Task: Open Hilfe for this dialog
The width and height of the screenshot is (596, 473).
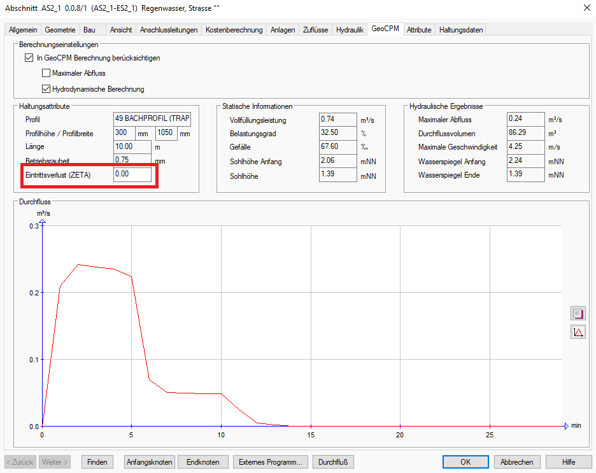Action: tap(568, 462)
